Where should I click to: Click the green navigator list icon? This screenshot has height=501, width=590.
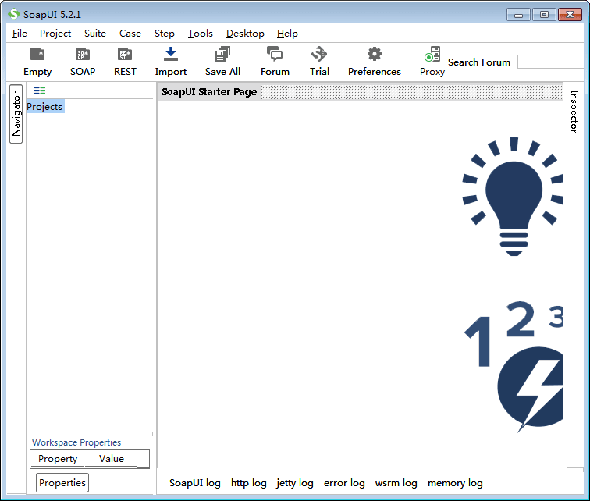pos(40,91)
